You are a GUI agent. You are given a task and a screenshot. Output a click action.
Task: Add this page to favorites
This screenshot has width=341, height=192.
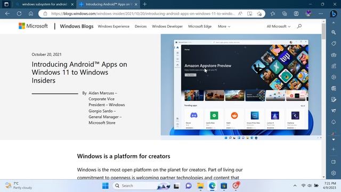pos(259,13)
